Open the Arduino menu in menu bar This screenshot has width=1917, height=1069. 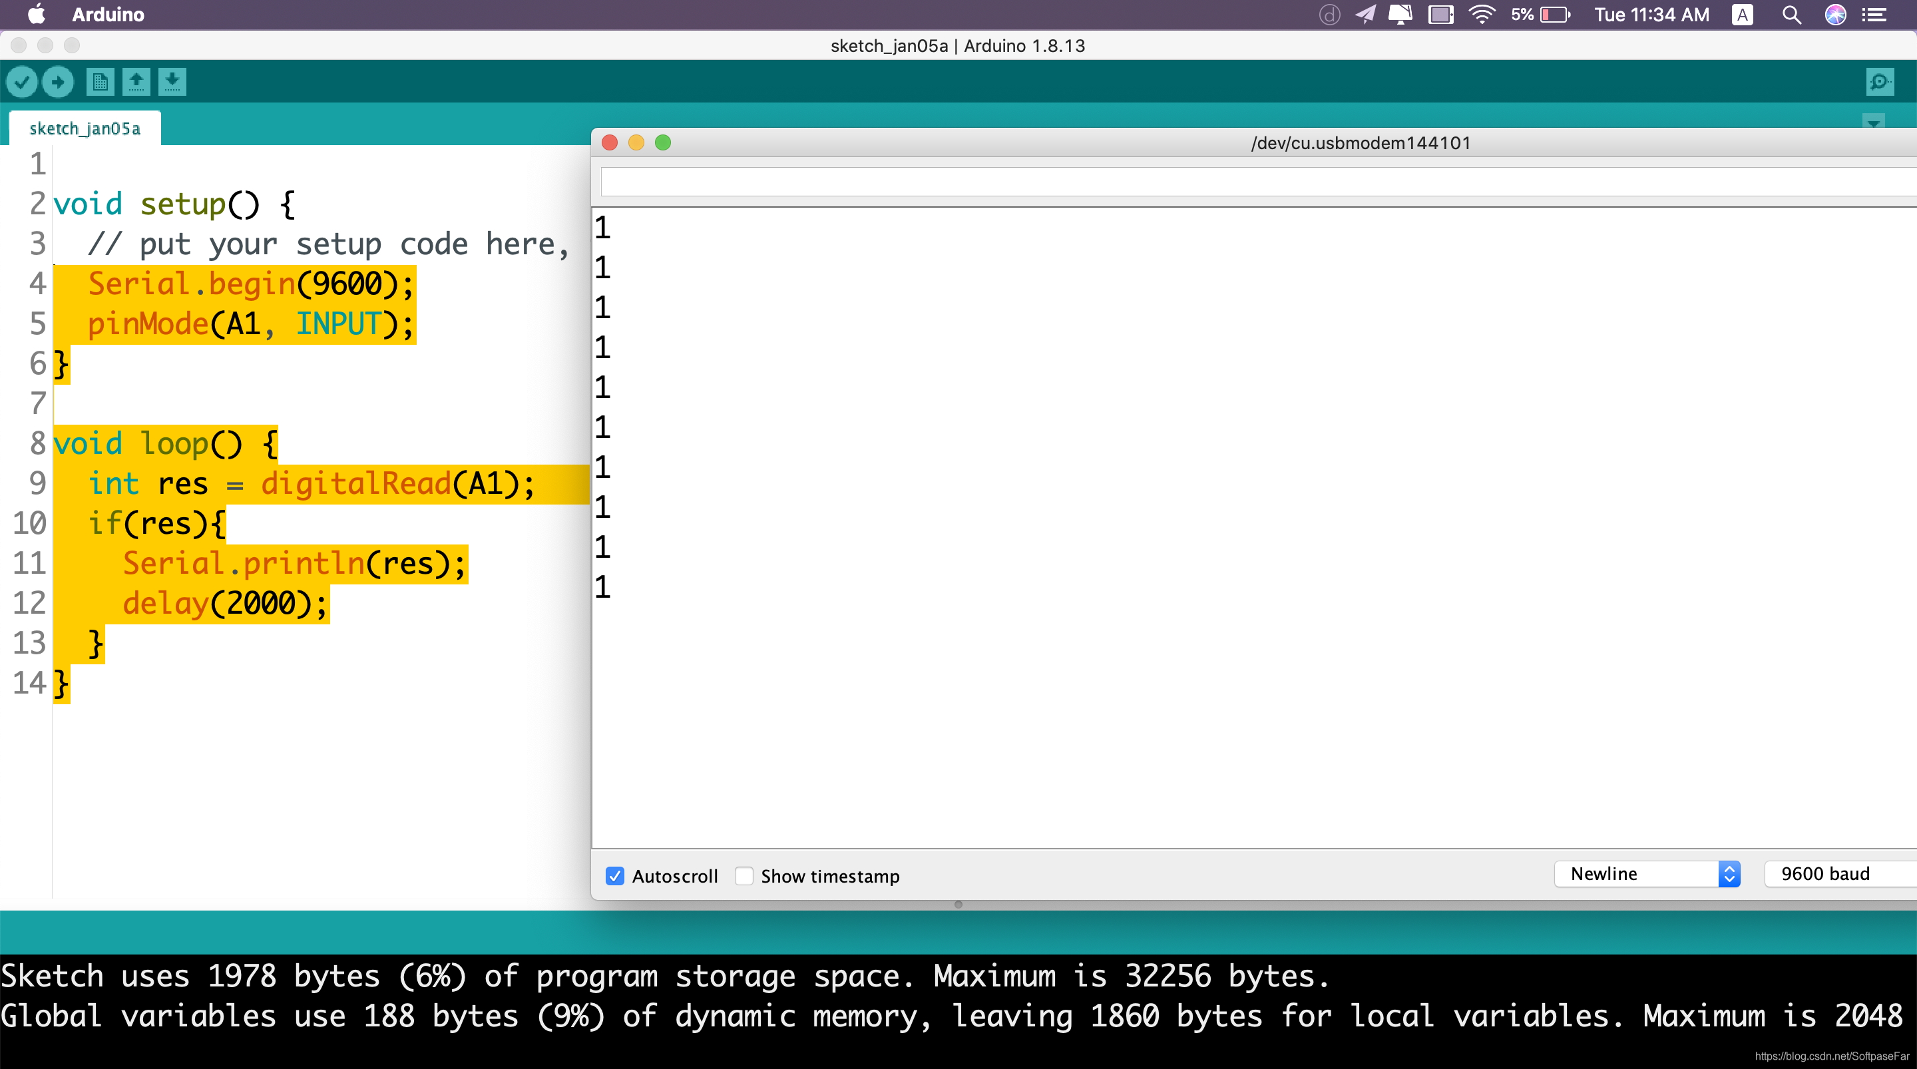coord(108,15)
